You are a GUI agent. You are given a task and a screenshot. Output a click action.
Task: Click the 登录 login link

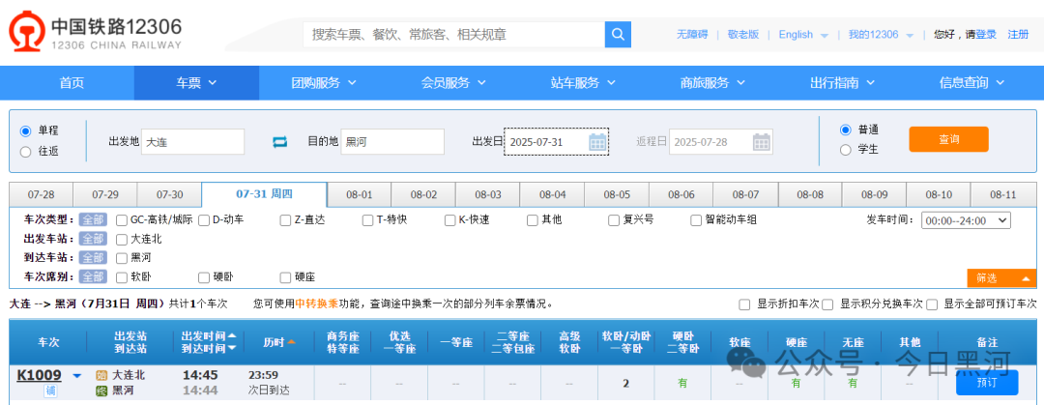point(986,35)
